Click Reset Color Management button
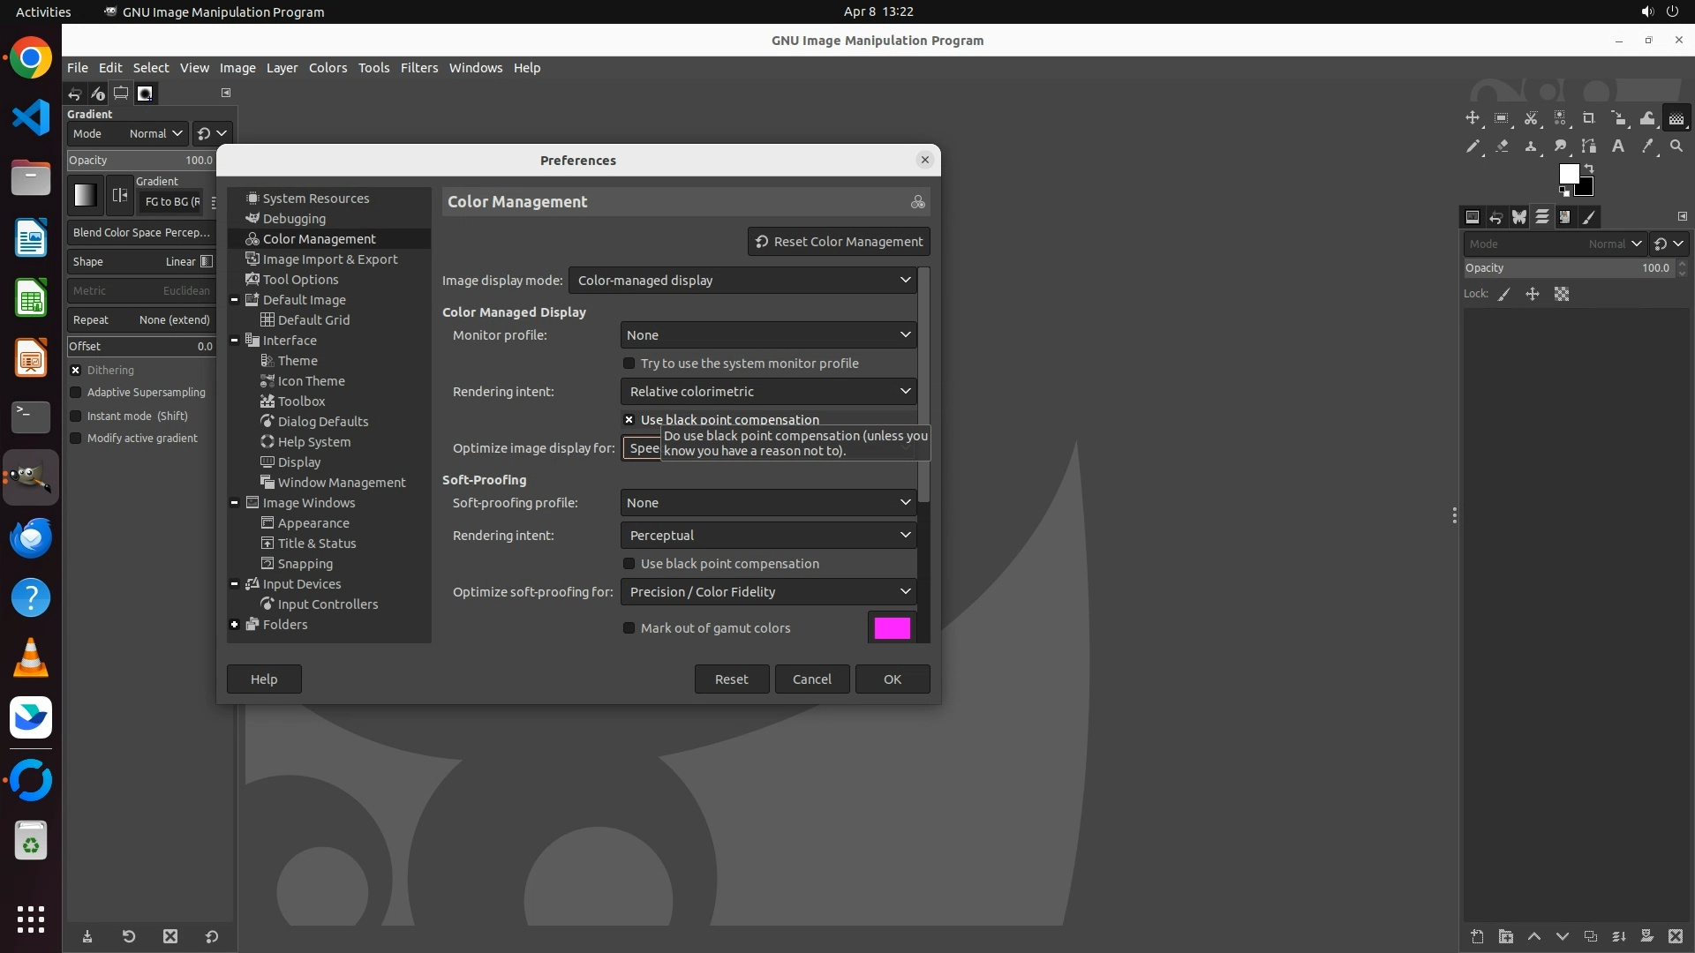The height and width of the screenshot is (953, 1695). [839, 242]
